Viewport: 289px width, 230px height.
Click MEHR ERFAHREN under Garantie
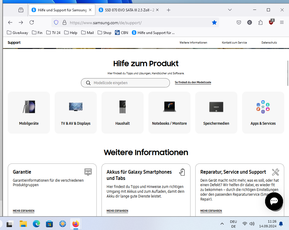24,211
